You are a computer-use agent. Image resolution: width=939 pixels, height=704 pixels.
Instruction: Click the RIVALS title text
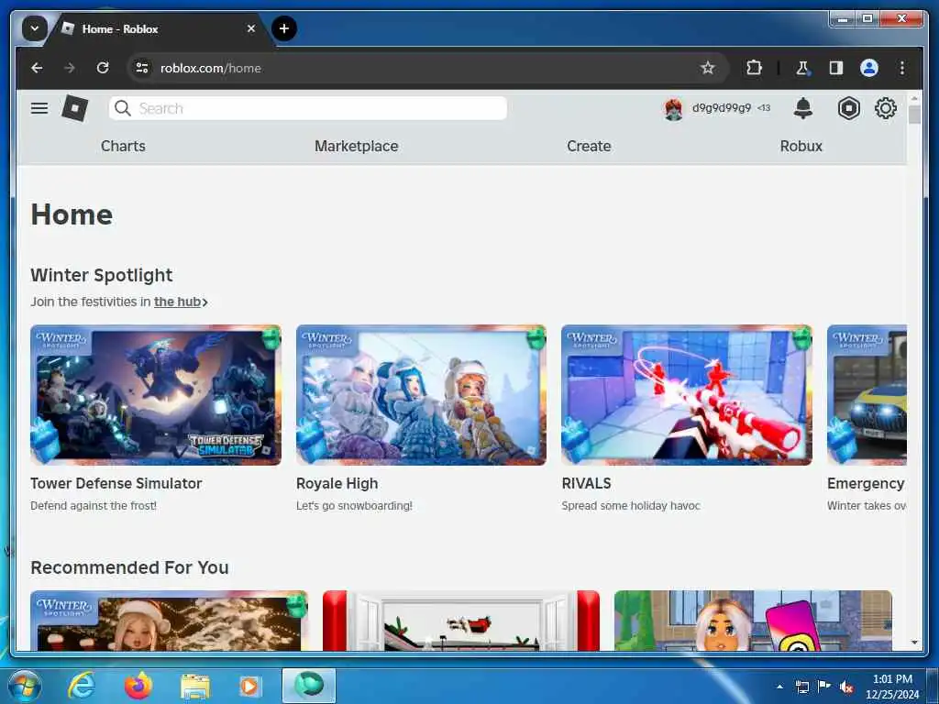pos(586,483)
